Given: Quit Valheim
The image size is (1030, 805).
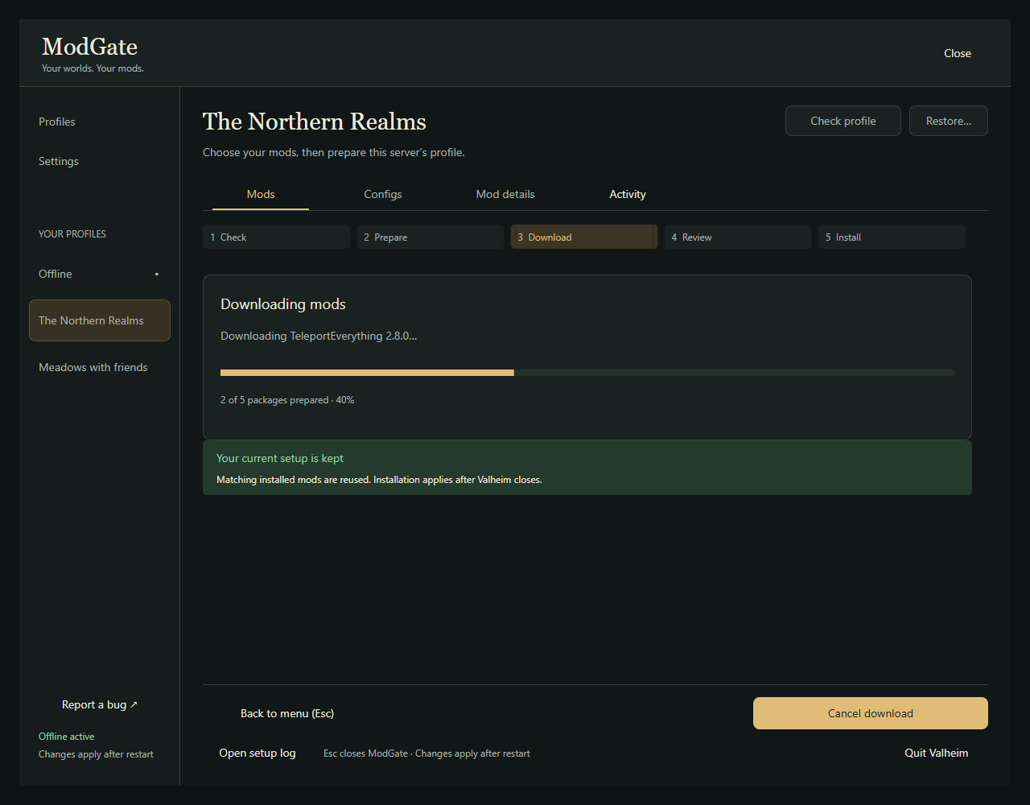Looking at the screenshot, I should pyautogui.click(x=937, y=753).
